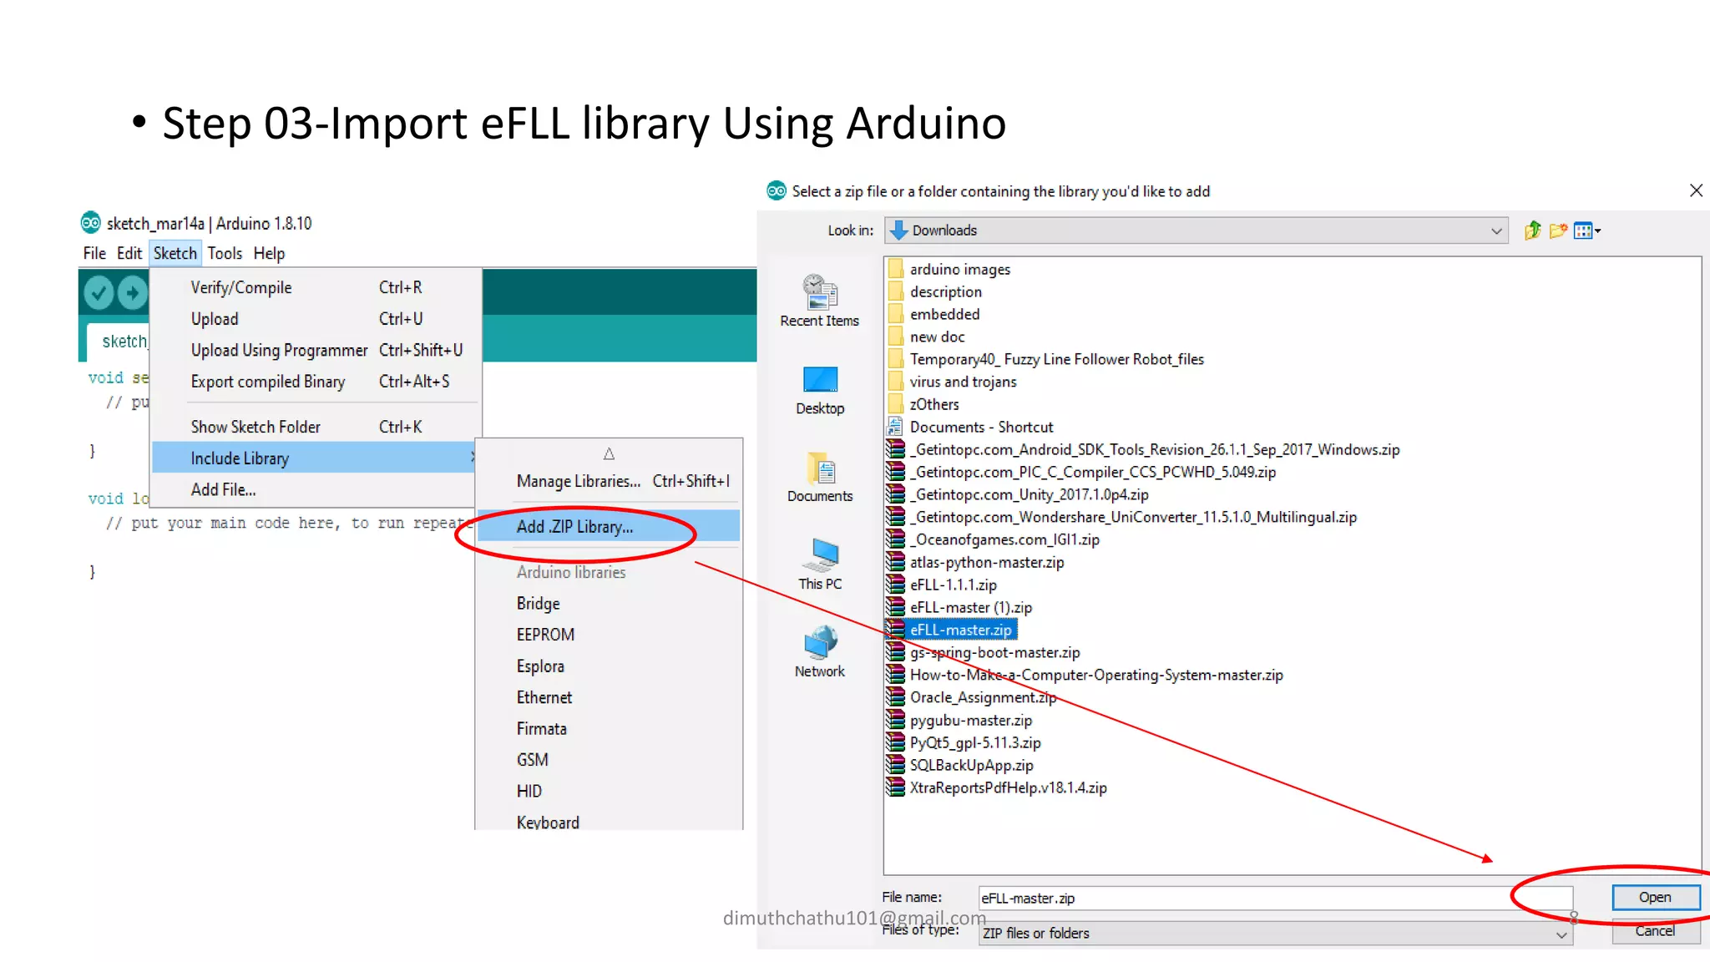Image resolution: width=1710 pixels, height=962 pixels.
Task: Open Documents location in sidebar
Action: click(x=819, y=478)
